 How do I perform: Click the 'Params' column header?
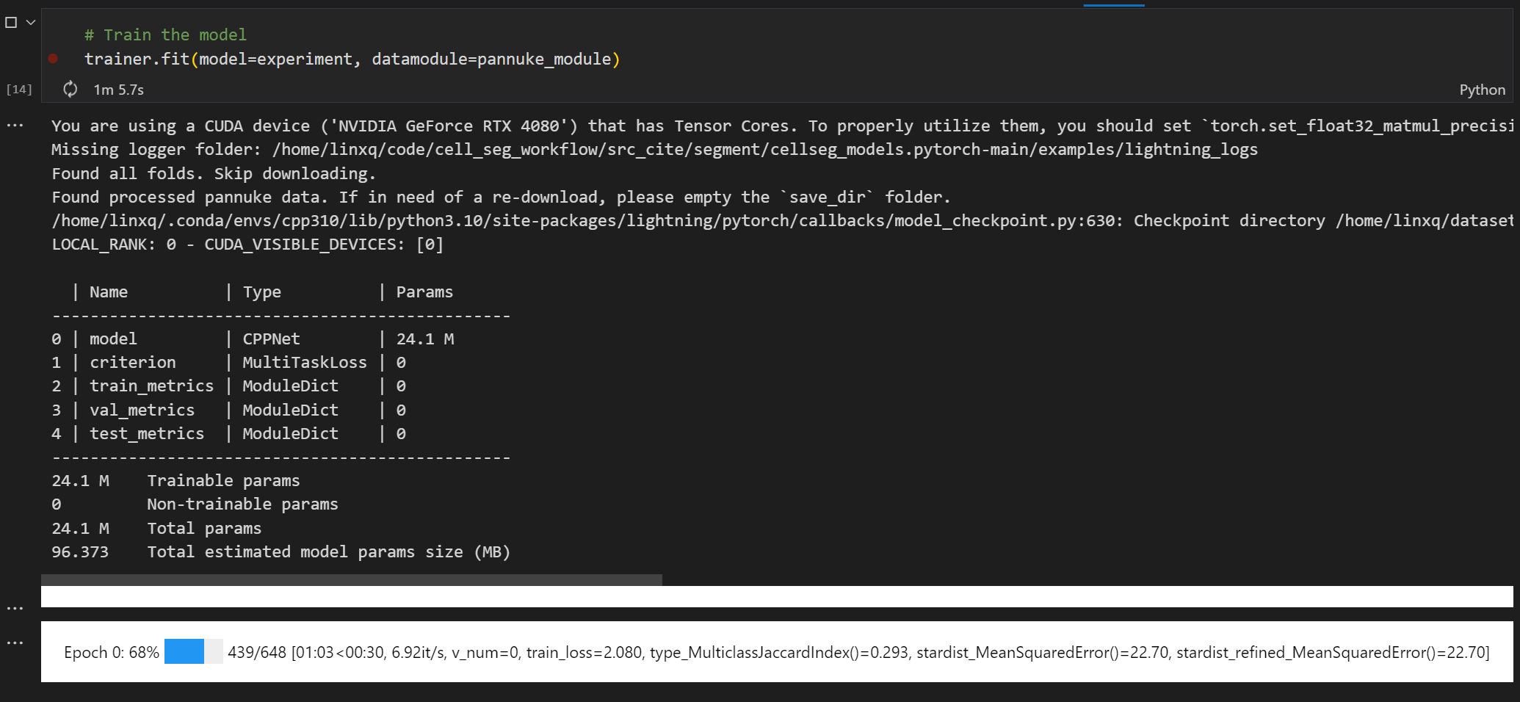(424, 292)
